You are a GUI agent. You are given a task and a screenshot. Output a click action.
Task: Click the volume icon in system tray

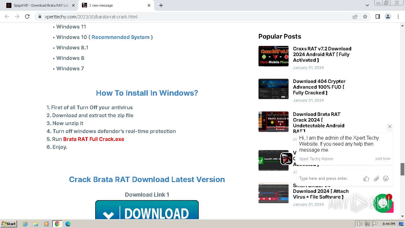tap(359, 224)
